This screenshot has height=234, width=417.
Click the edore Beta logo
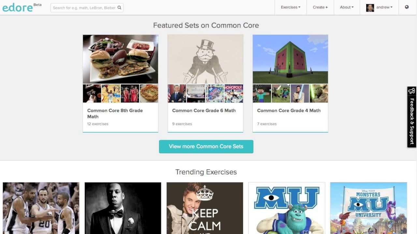tap(18, 7)
